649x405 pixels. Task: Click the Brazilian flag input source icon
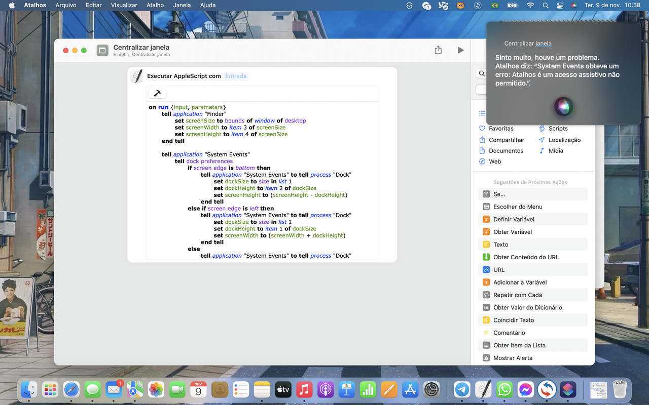pos(494,6)
